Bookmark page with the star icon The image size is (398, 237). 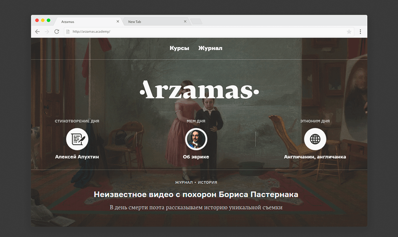pyautogui.click(x=349, y=32)
